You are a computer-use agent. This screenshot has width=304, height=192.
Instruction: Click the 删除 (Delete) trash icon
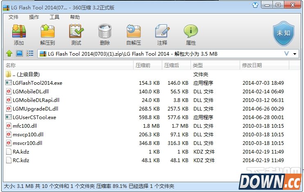(x=105, y=31)
